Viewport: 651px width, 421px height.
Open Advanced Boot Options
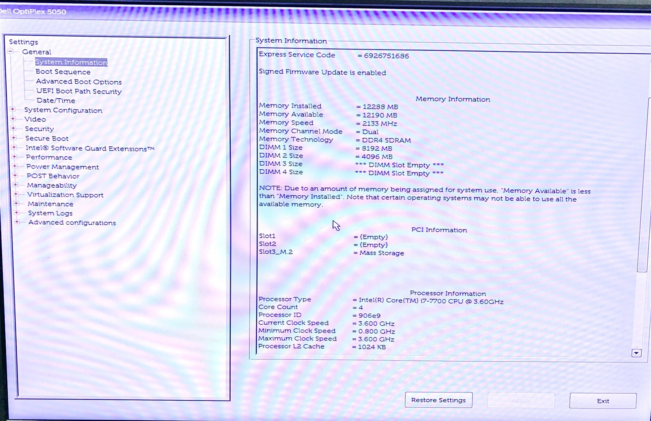click(79, 81)
